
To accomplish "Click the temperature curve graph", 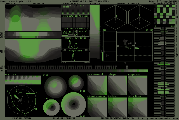I will tap(76, 57).
